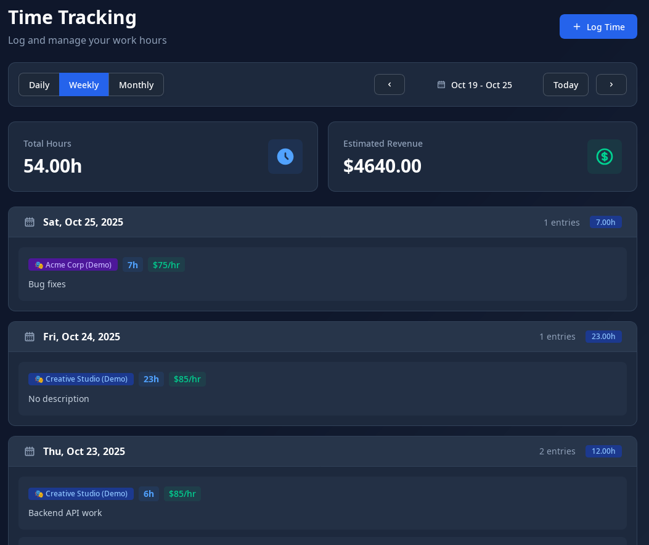This screenshot has height=545, width=649.
Task: Open the Backend API work entry
Action: pos(322,512)
